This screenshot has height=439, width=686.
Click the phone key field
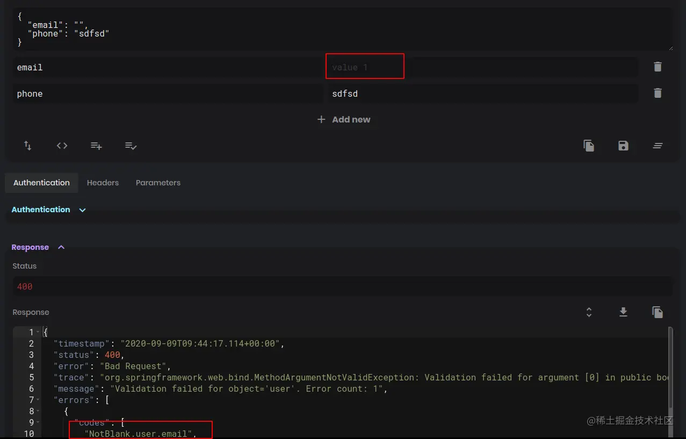point(168,93)
